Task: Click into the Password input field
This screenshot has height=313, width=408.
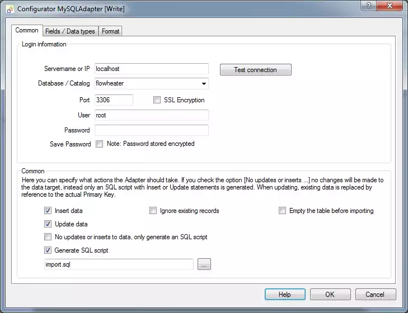Action: pos(152,130)
